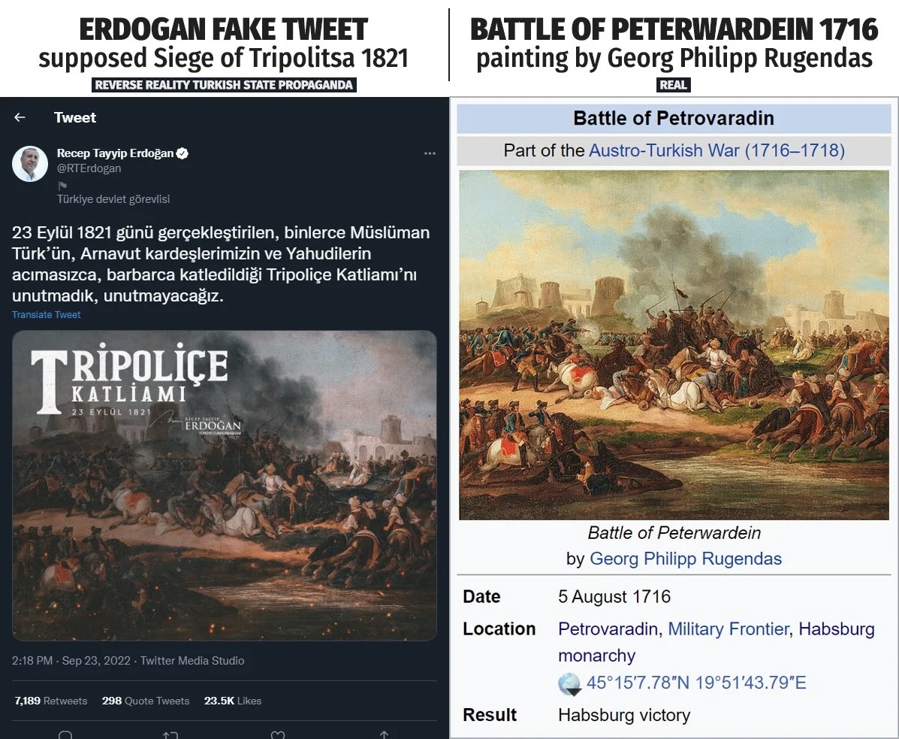The image size is (899, 739).
Task: Click the Habsburg monarchy link
Action: coord(836,628)
